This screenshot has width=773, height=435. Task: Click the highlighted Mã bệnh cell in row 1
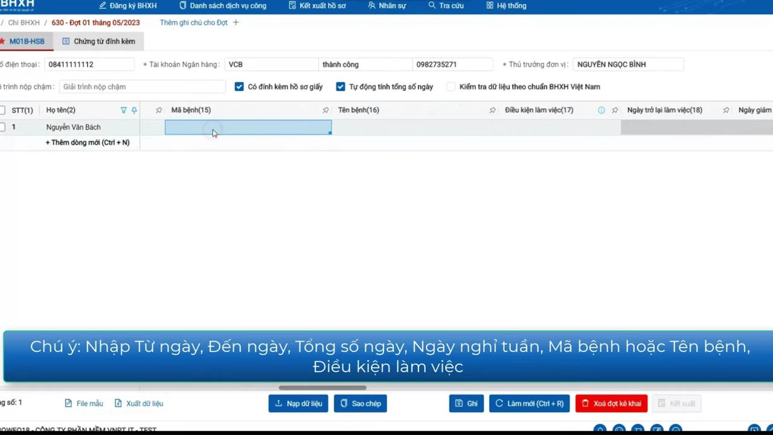point(248,127)
